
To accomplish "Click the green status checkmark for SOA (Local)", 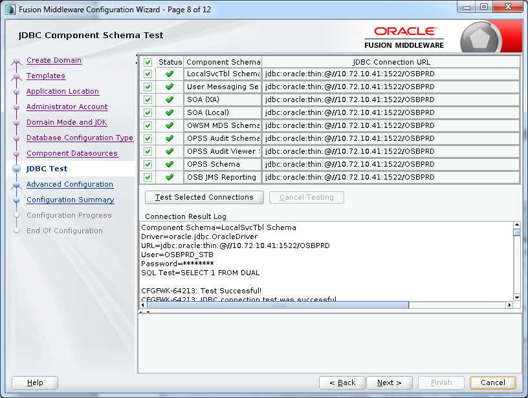I will pos(170,112).
